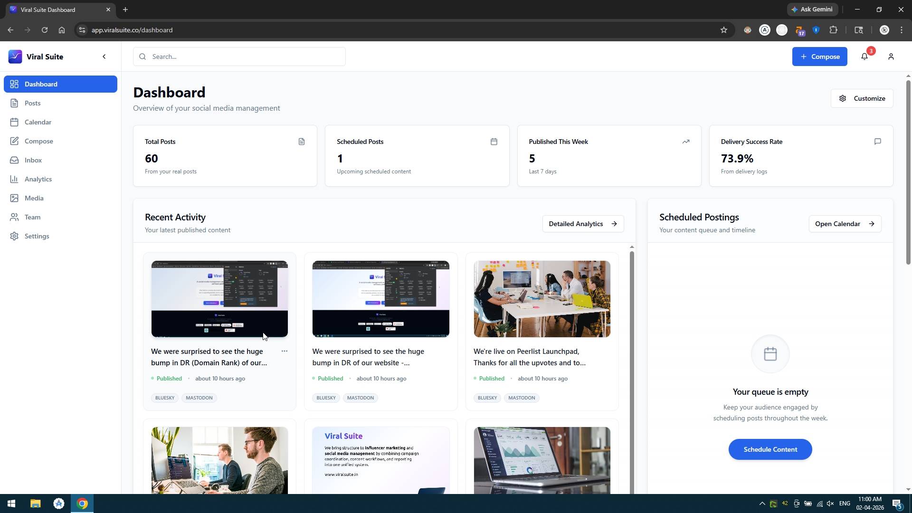
Task: Open the Ask Gemini button
Action: 812,9
